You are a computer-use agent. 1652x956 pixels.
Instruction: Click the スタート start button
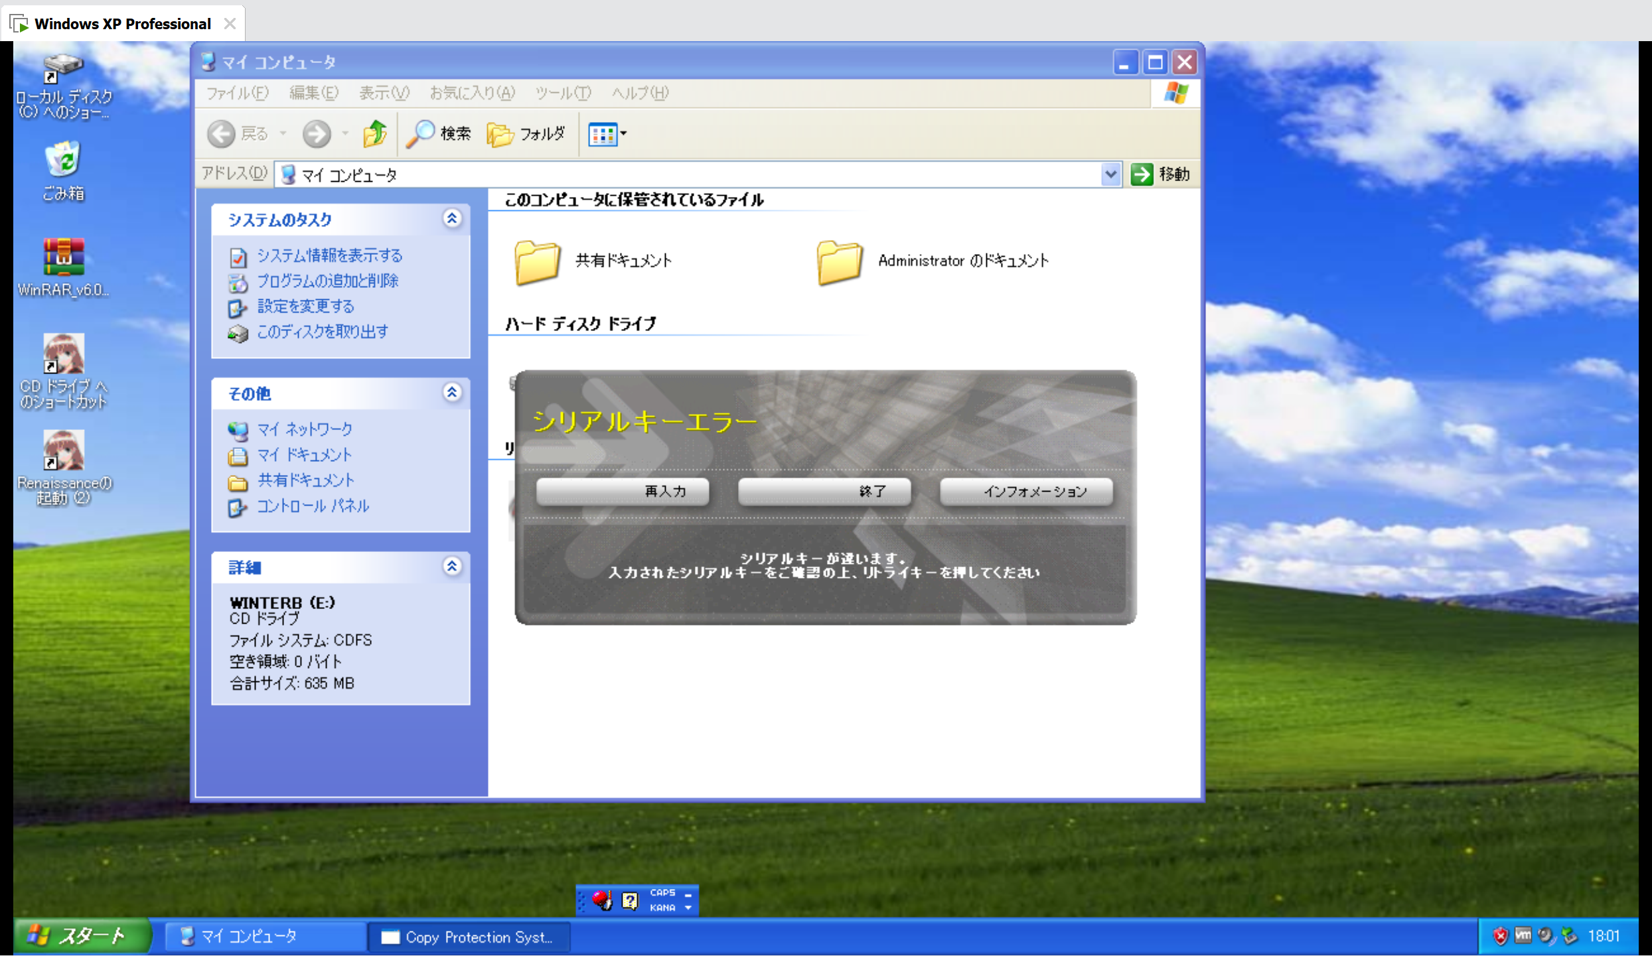point(82,936)
